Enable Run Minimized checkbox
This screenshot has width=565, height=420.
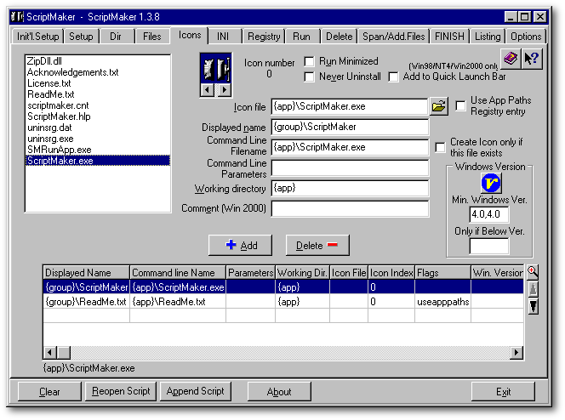tap(309, 62)
